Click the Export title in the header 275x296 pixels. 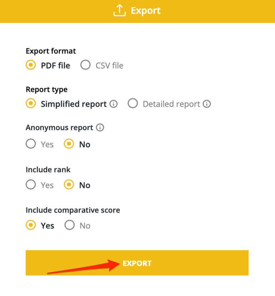pos(146,11)
